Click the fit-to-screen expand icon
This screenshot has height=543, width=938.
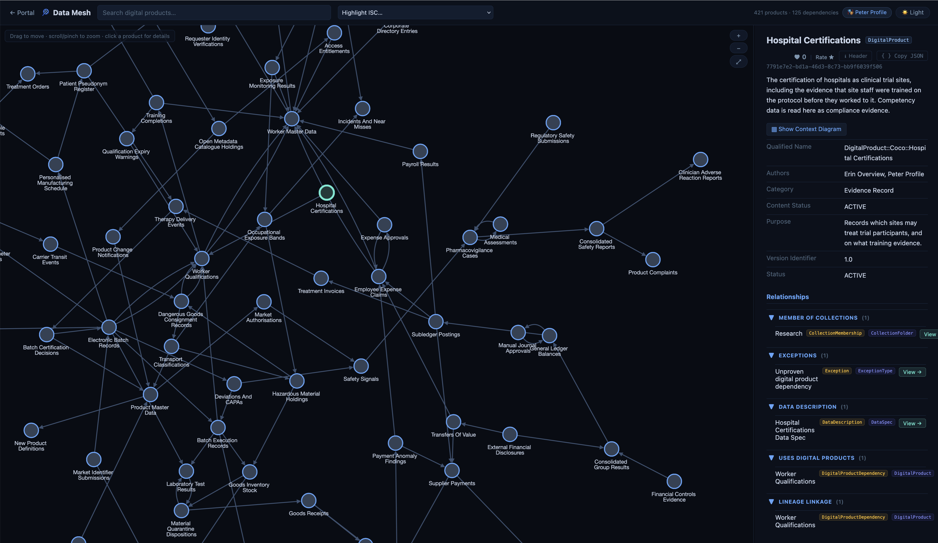(x=738, y=62)
